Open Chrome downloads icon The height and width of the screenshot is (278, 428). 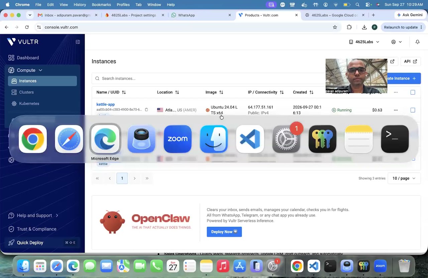click(364, 27)
